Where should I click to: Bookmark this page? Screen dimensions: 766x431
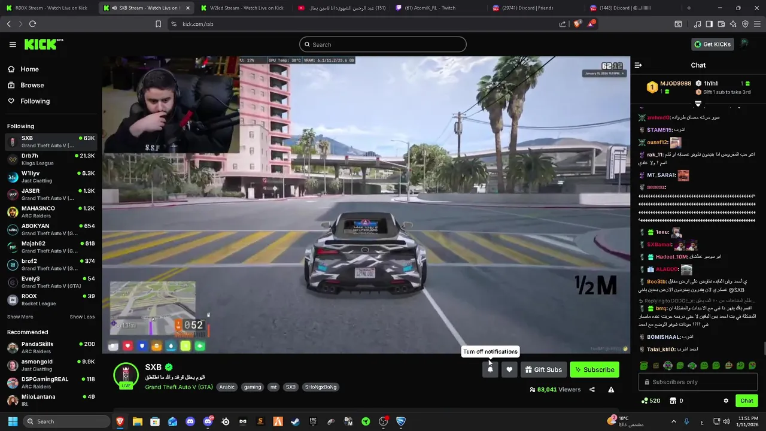coord(158,24)
